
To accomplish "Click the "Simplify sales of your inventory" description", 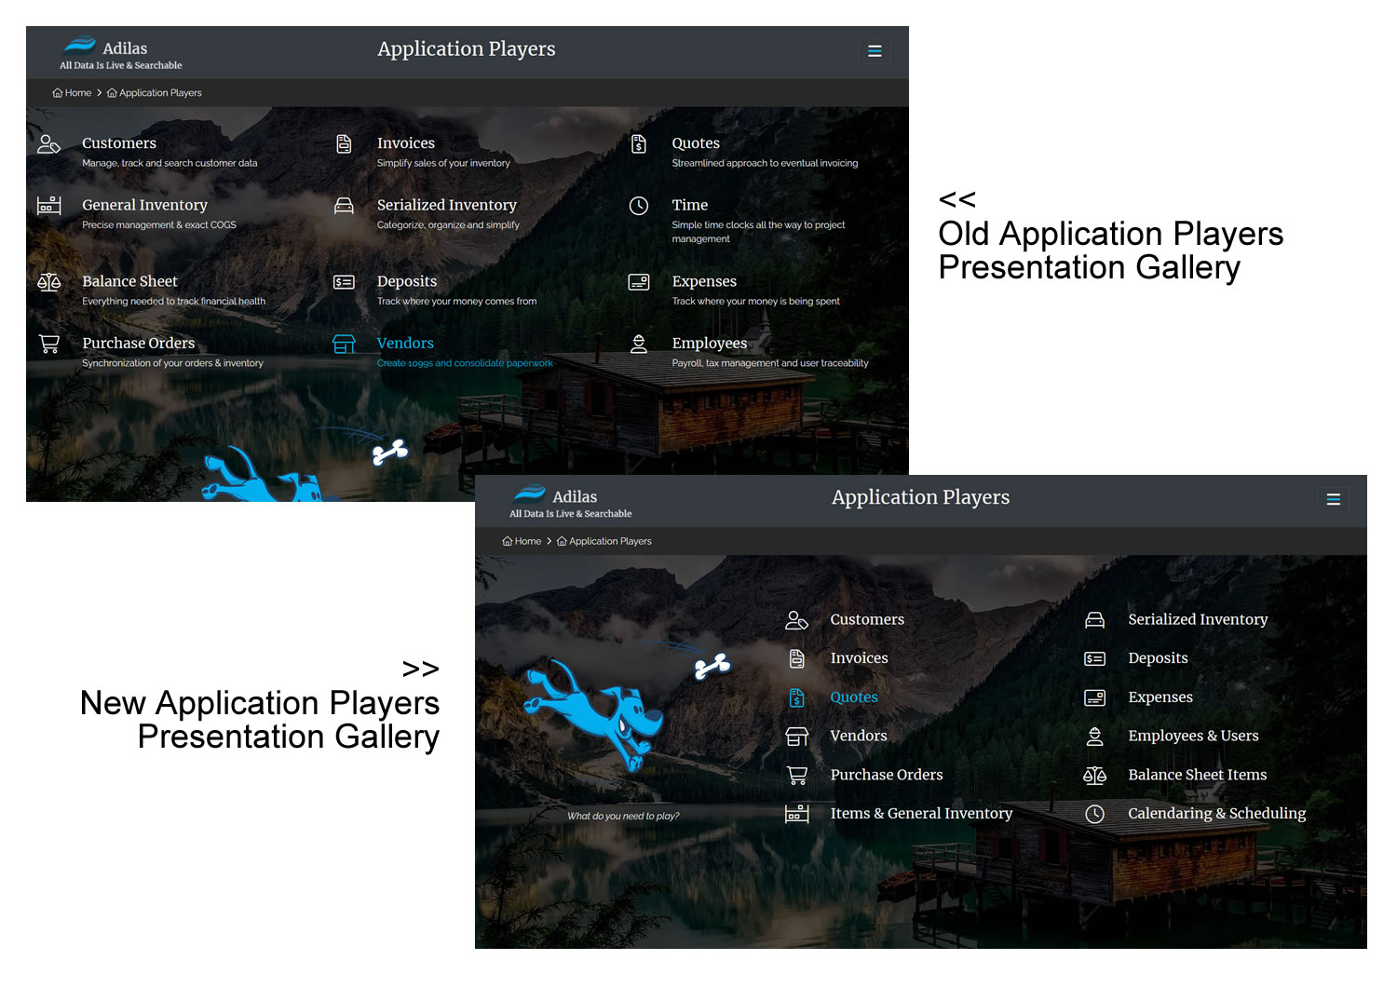I will (443, 163).
